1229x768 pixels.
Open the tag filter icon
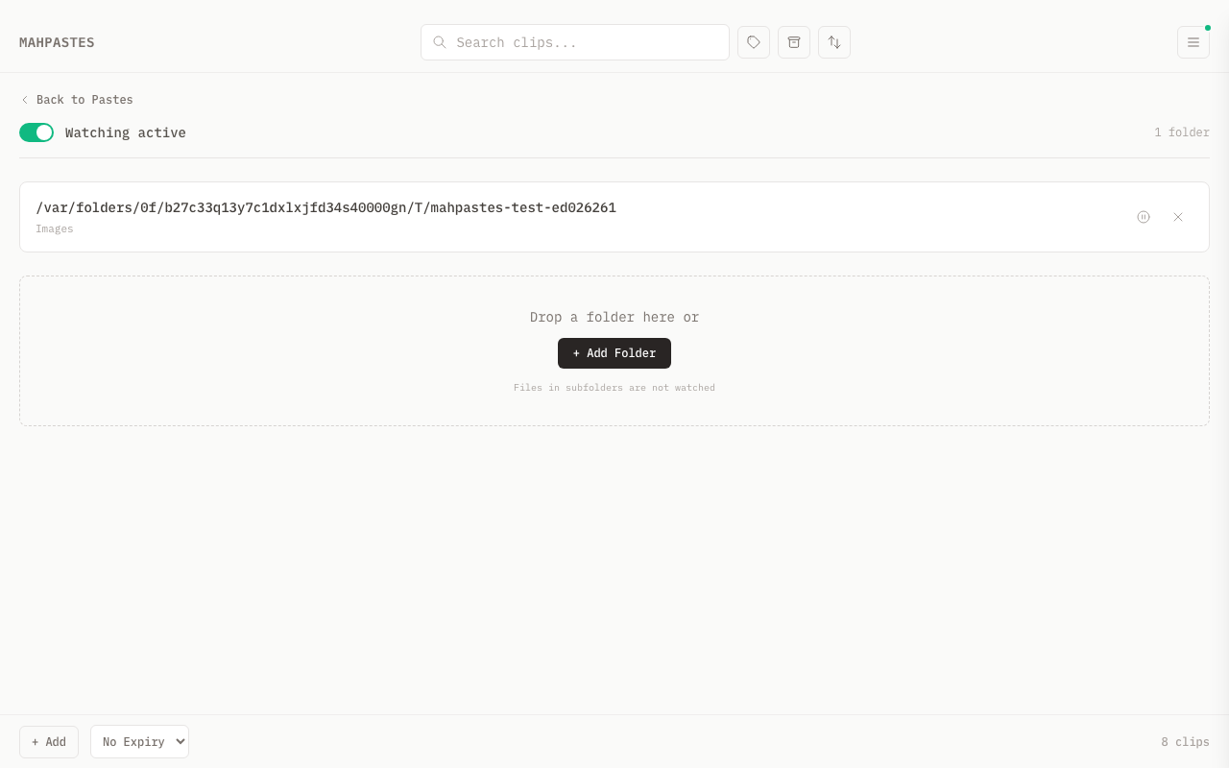tap(754, 42)
